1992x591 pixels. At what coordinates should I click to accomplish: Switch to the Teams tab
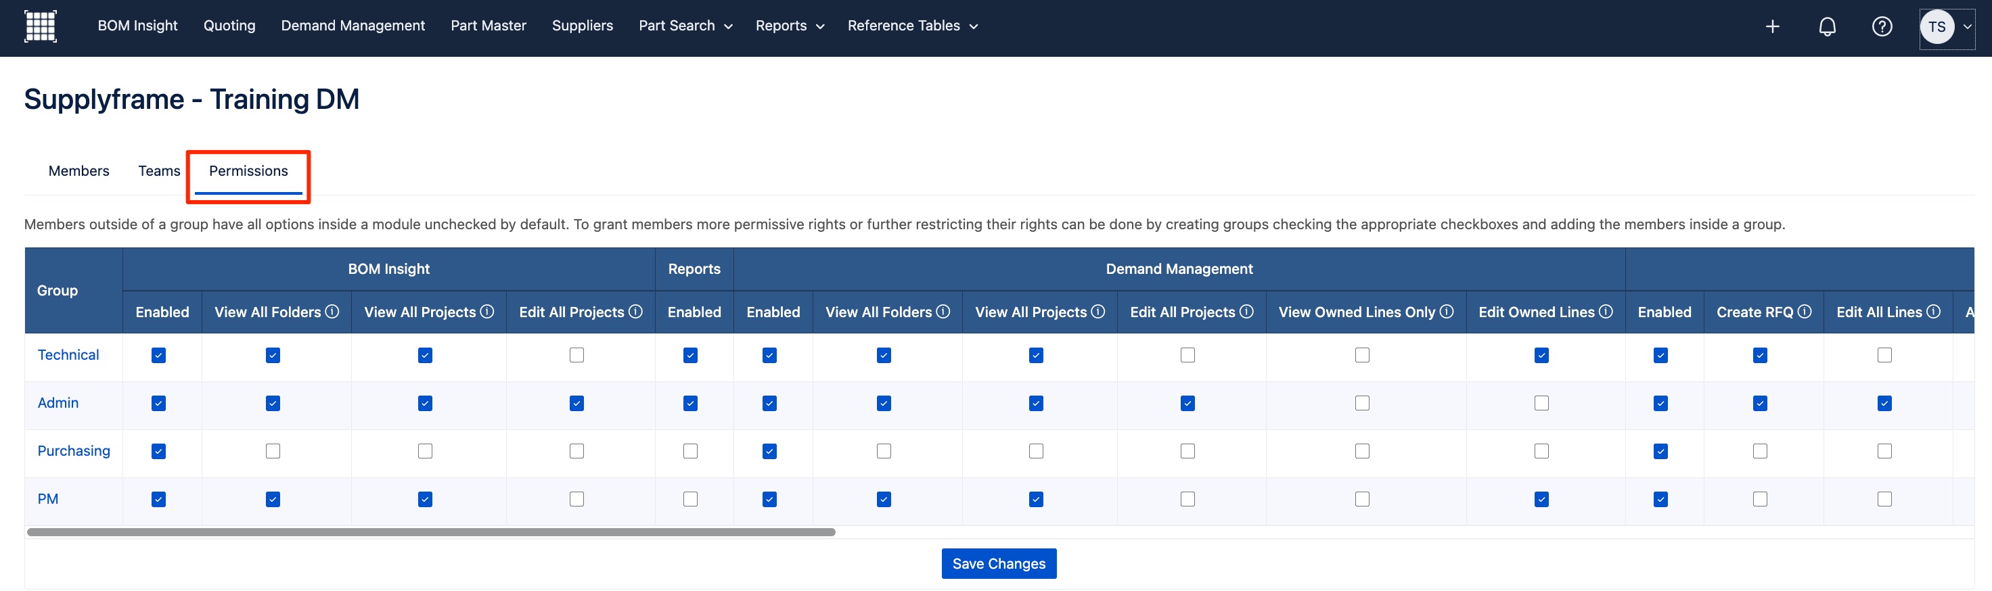pyautogui.click(x=159, y=170)
